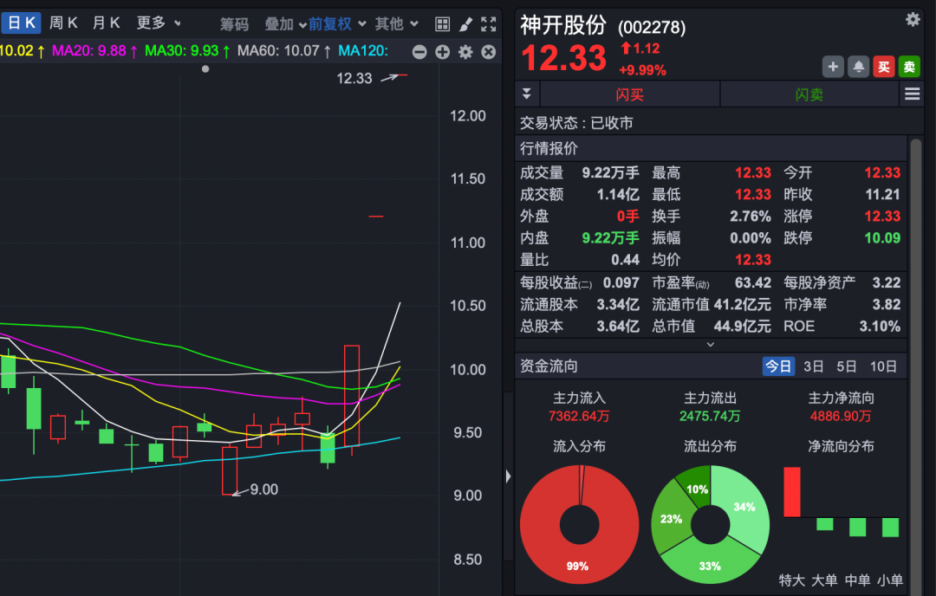Open the hamburger menu beside 闪卖
Screen dimensions: 936x596
(912, 94)
